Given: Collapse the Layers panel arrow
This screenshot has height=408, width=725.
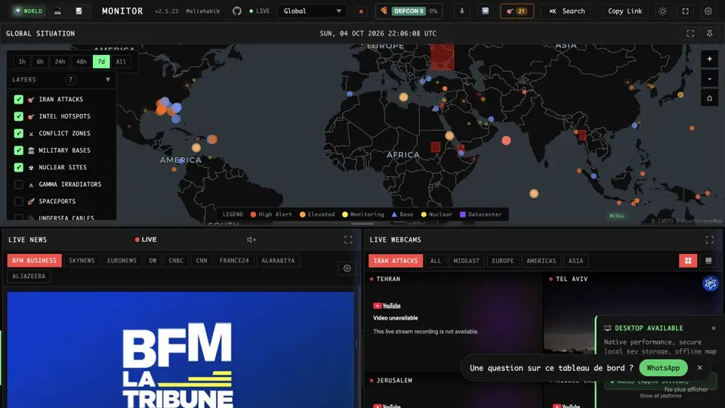Looking at the screenshot, I should [x=108, y=79].
